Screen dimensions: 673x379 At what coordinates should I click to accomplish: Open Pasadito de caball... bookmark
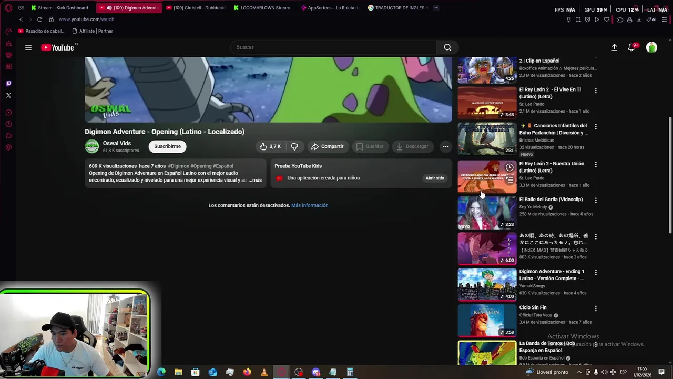click(42, 31)
